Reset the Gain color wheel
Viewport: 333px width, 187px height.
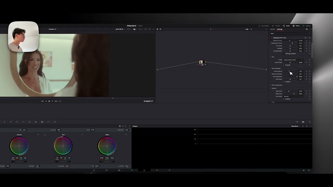(x=82, y=135)
